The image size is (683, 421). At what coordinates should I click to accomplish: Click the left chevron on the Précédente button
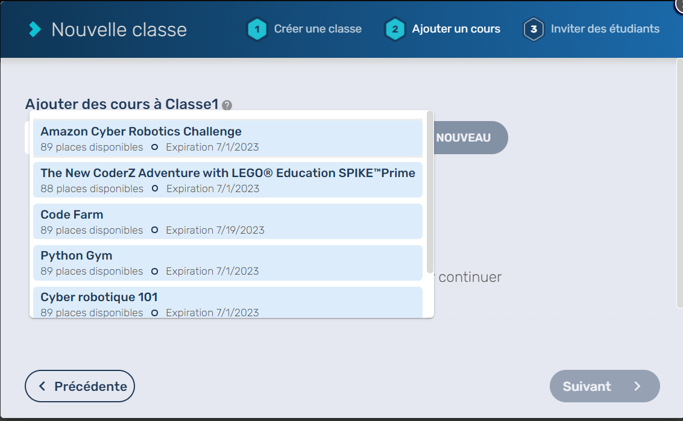click(x=42, y=386)
